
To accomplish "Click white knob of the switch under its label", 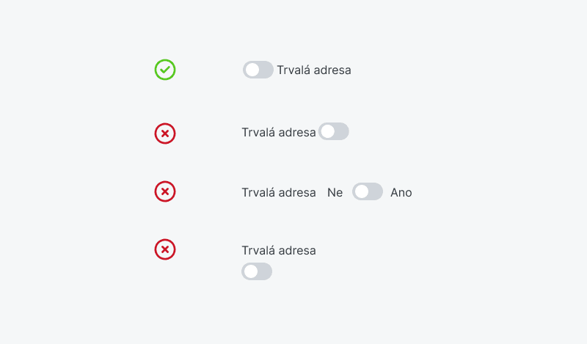I will (250, 271).
